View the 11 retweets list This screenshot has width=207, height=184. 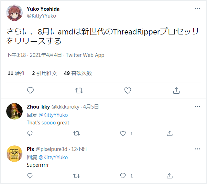(16, 73)
